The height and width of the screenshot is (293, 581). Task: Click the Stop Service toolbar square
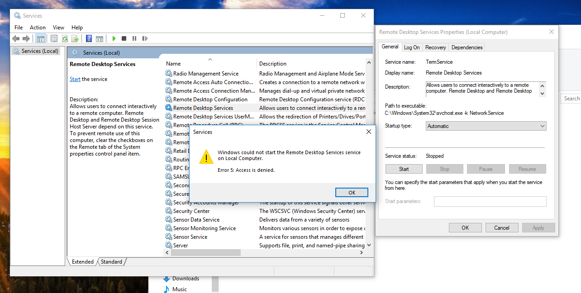click(124, 39)
